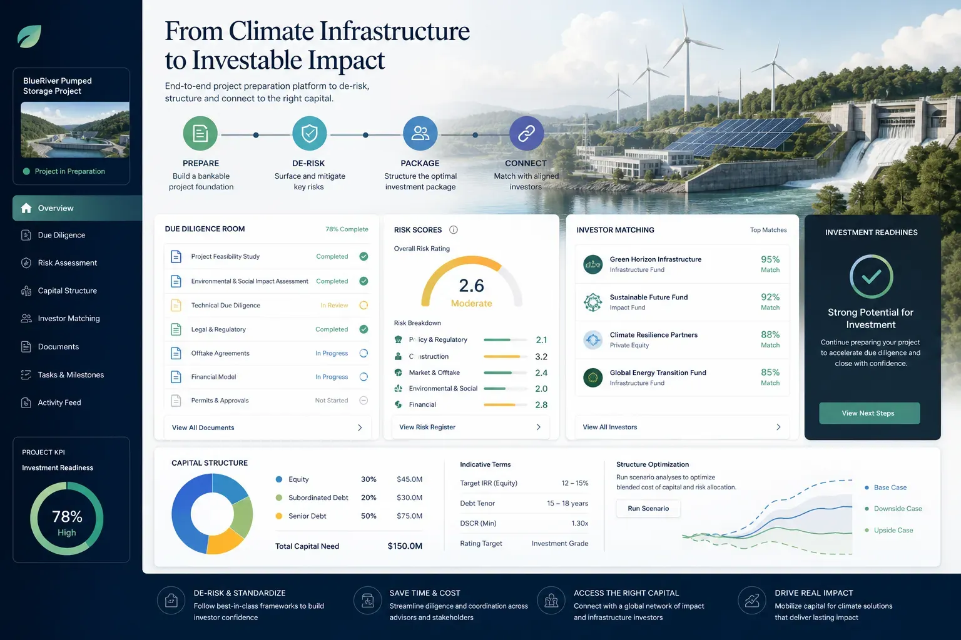Click the Equity blue legend dot
Screen dimensions: 961x640
click(x=279, y=479)
